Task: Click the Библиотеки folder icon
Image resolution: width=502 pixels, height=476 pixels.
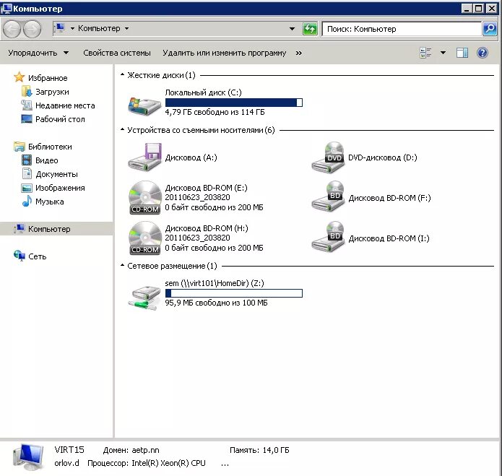Action: pyautogui.click(x=20, y=147)
